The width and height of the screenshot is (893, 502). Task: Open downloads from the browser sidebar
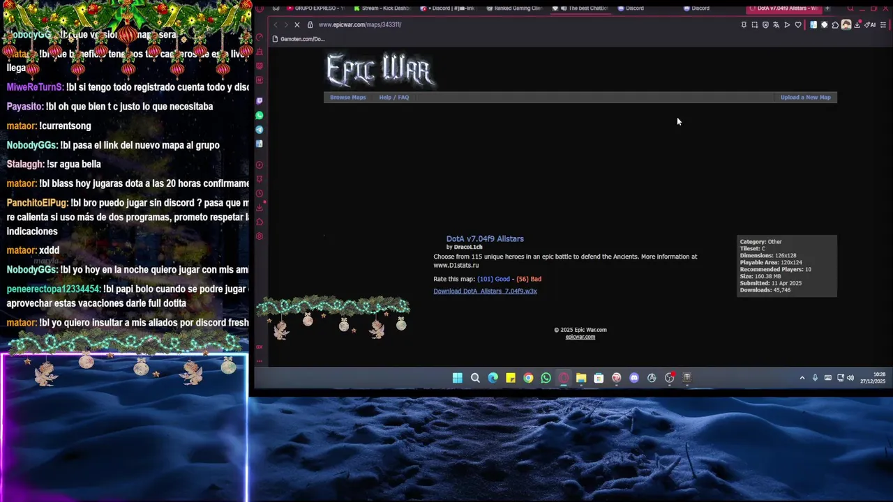click(260, 208)
